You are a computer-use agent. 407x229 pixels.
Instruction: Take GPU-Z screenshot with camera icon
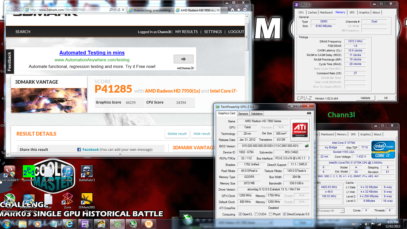309,113
